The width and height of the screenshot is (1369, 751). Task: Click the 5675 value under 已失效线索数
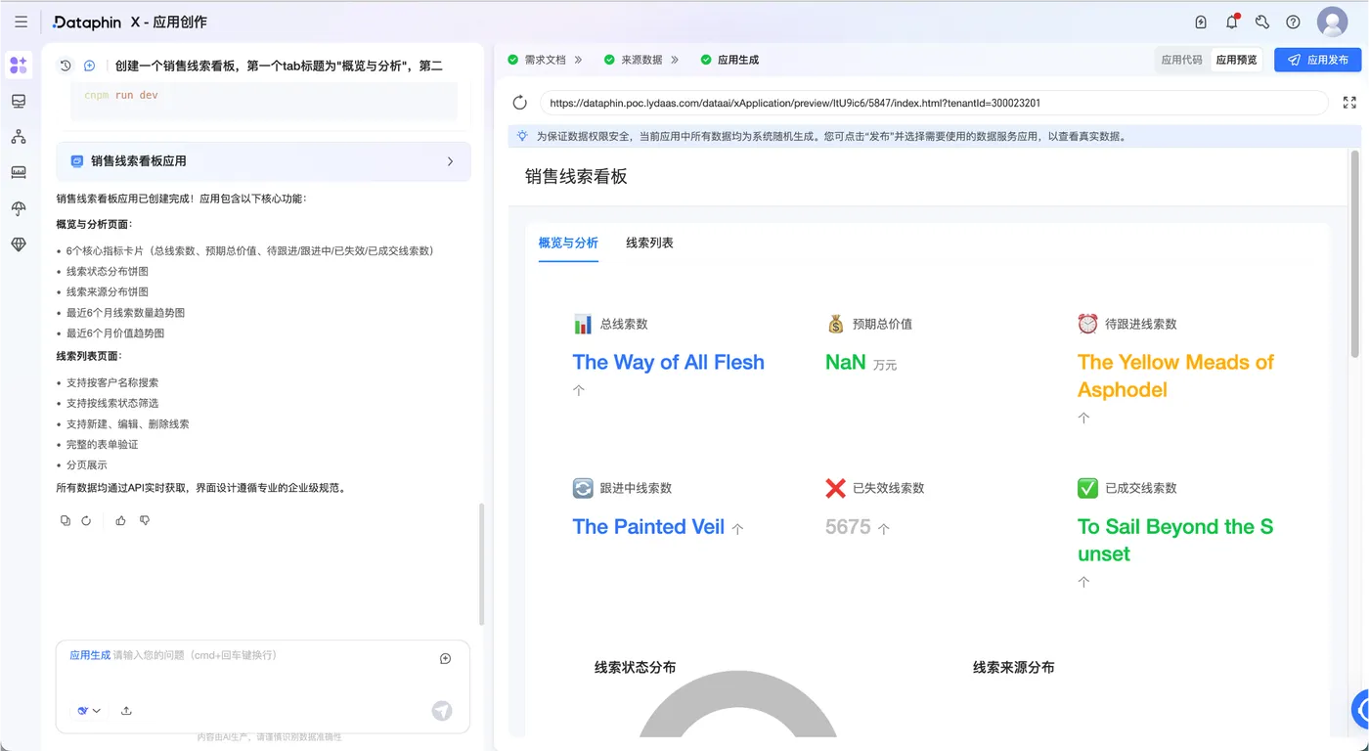pyautogui.click(x=848, y=527)
